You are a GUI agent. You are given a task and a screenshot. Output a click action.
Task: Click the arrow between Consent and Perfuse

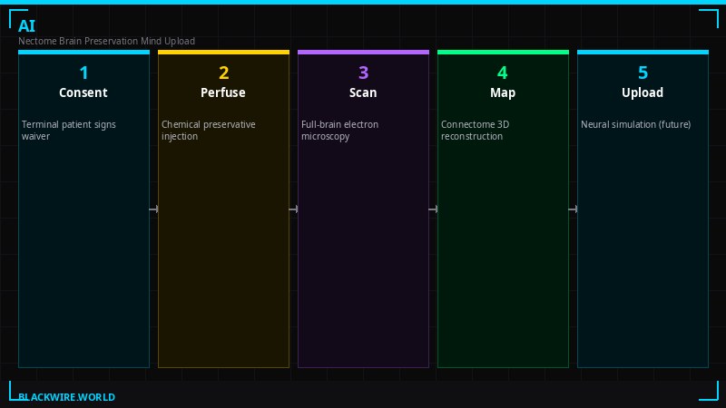153,209
